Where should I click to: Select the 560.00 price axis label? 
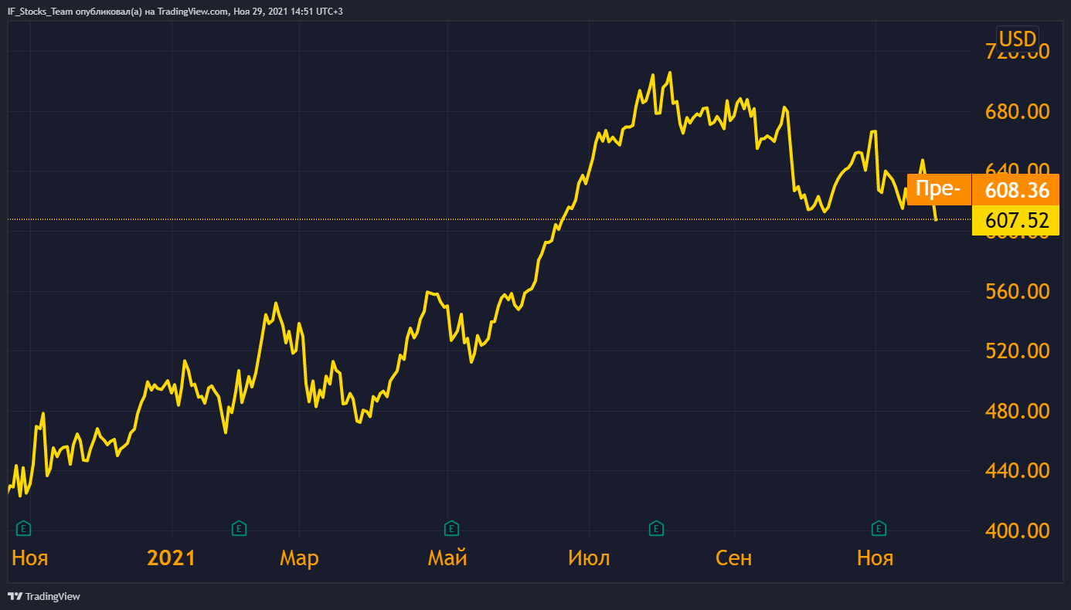click(1017, 291)
